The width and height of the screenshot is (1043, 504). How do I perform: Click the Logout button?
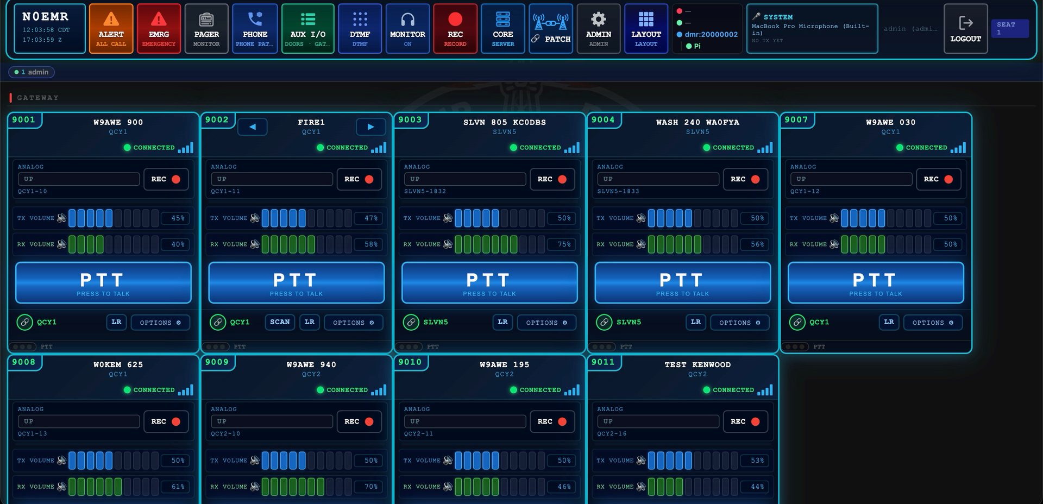pyautogui.click(x=965, y=29)
